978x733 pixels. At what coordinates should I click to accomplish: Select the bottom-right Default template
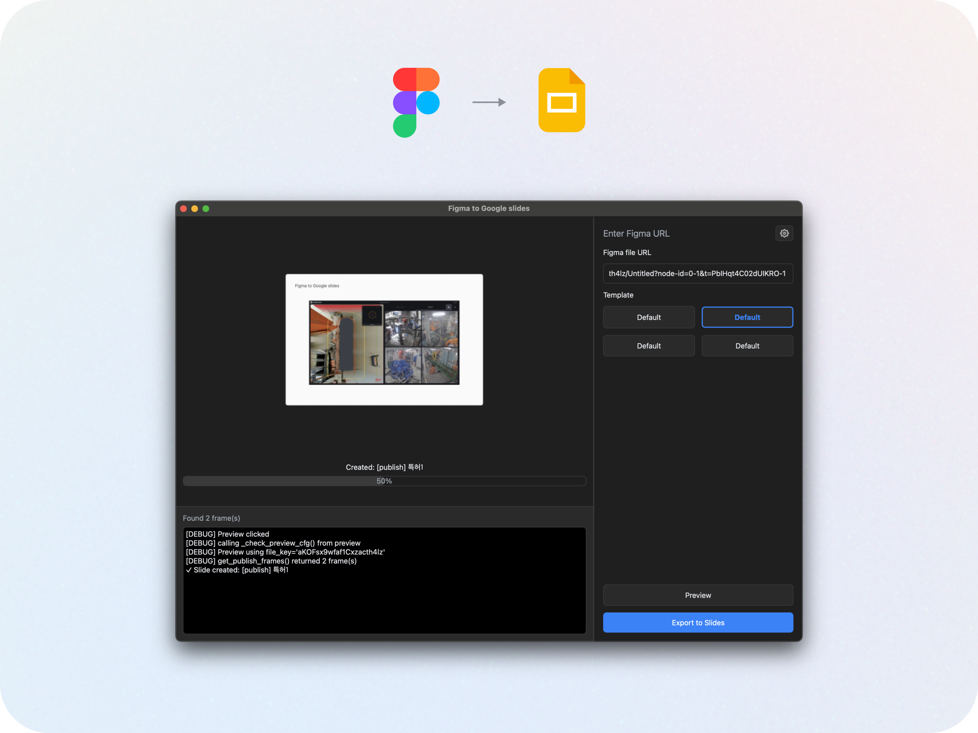point(747,345)
